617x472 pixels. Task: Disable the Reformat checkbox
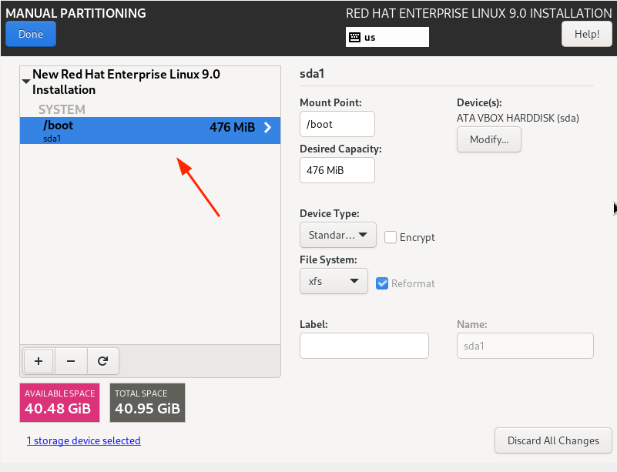pyautogui.click(x=382, y=283)
